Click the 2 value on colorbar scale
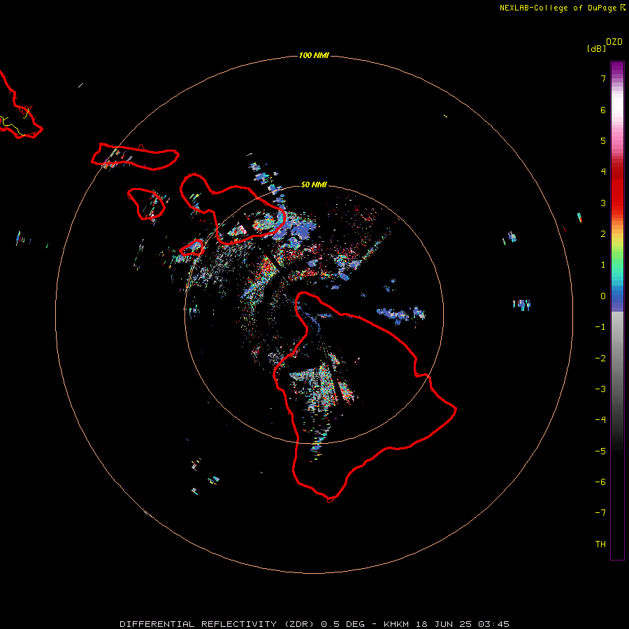 [603, 234]
